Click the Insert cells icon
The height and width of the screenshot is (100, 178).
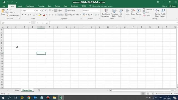click(x=127, y=11)
